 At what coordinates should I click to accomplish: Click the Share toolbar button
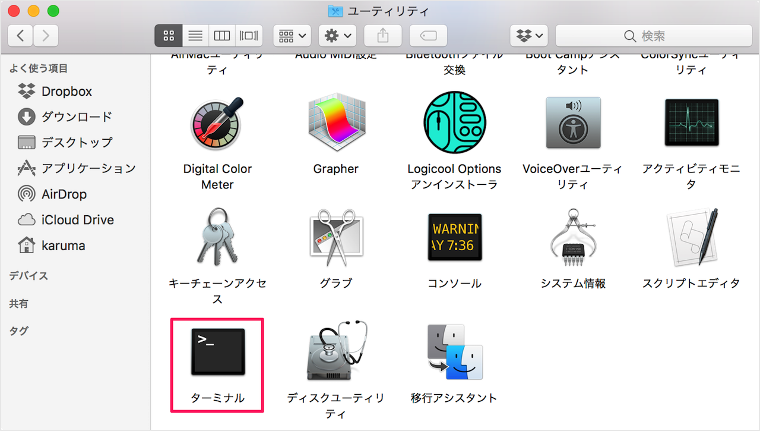382,36
